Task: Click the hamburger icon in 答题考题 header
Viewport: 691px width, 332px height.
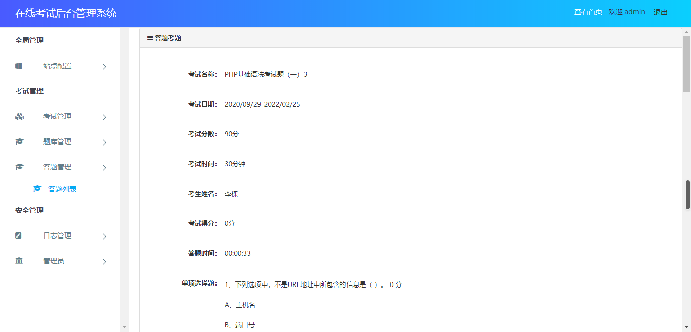Action: (x=150, y=38)
